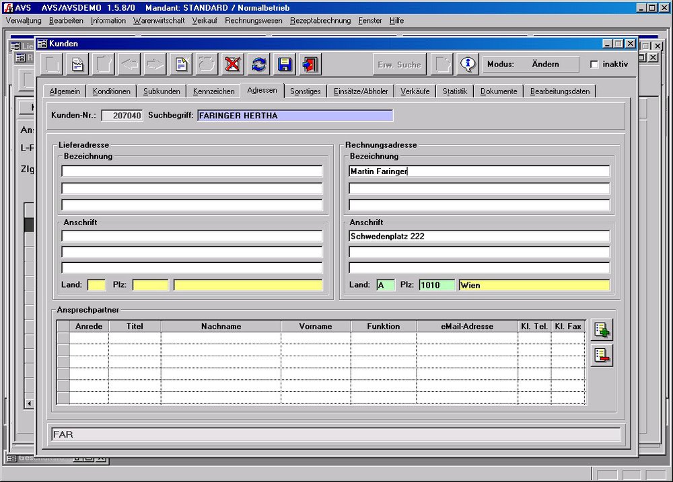Click the red X delete icon
The height and width of the screenshot is (482, 673).
(233, 65)
